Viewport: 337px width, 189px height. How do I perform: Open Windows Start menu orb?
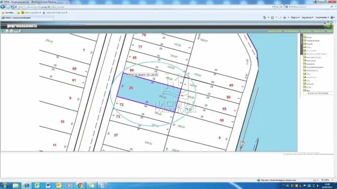(x=4, y=185)
